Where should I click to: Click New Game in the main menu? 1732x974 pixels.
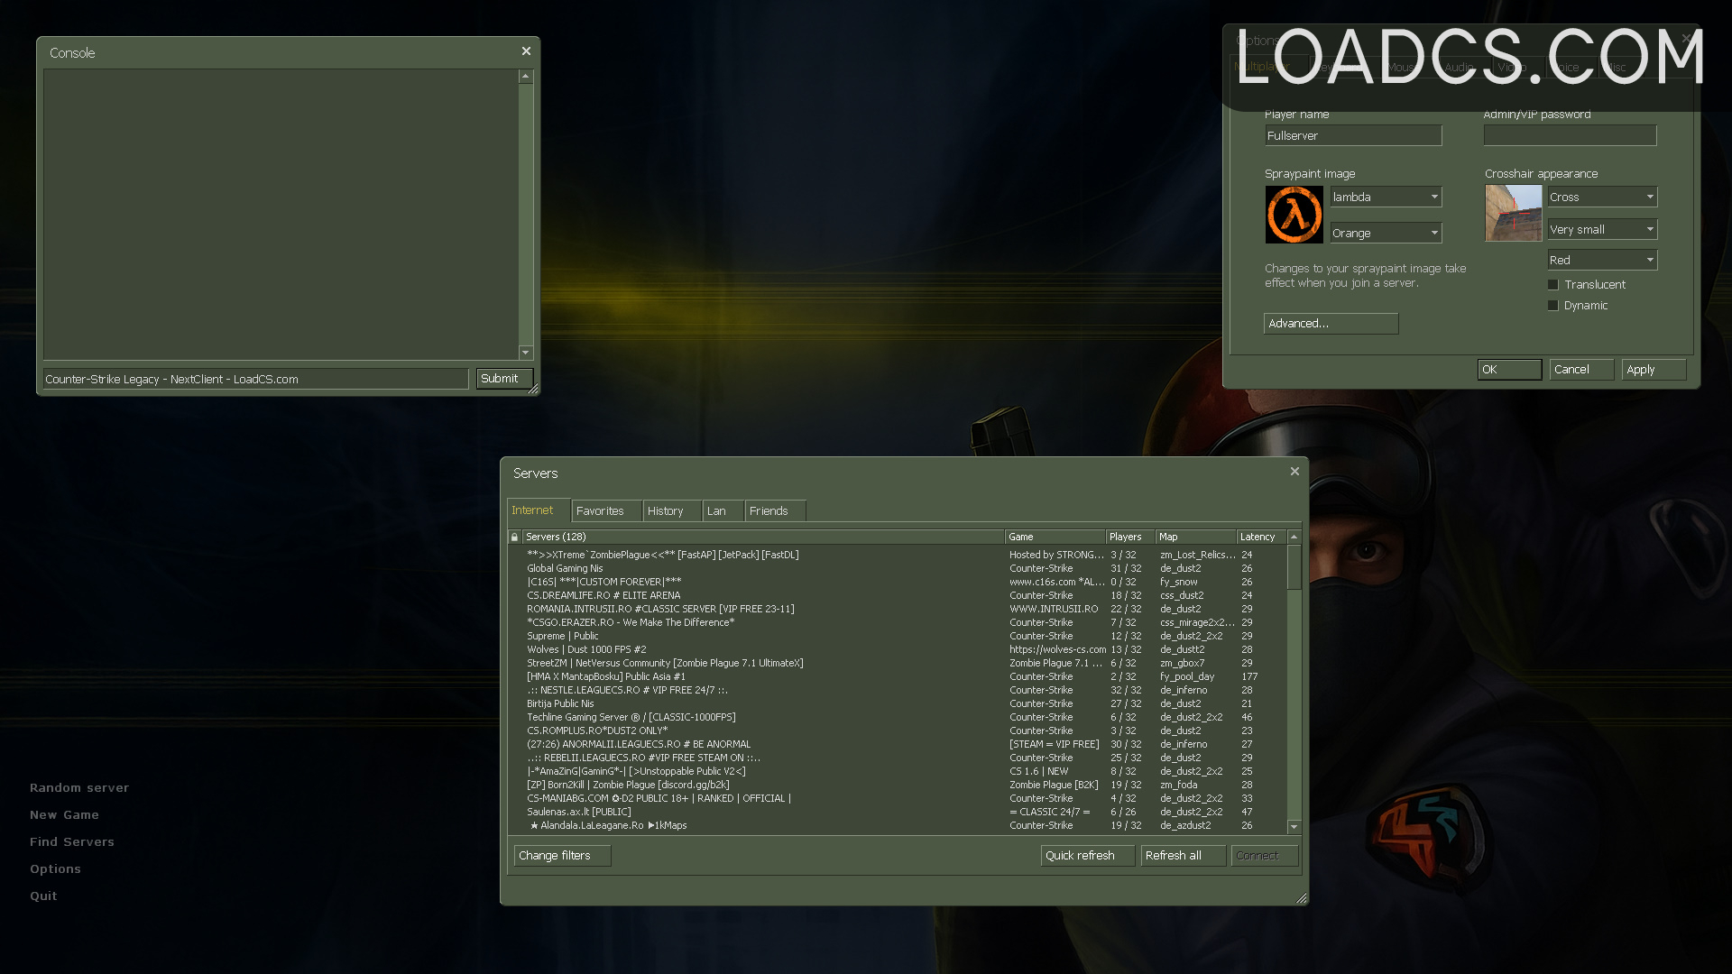[64, 814]
